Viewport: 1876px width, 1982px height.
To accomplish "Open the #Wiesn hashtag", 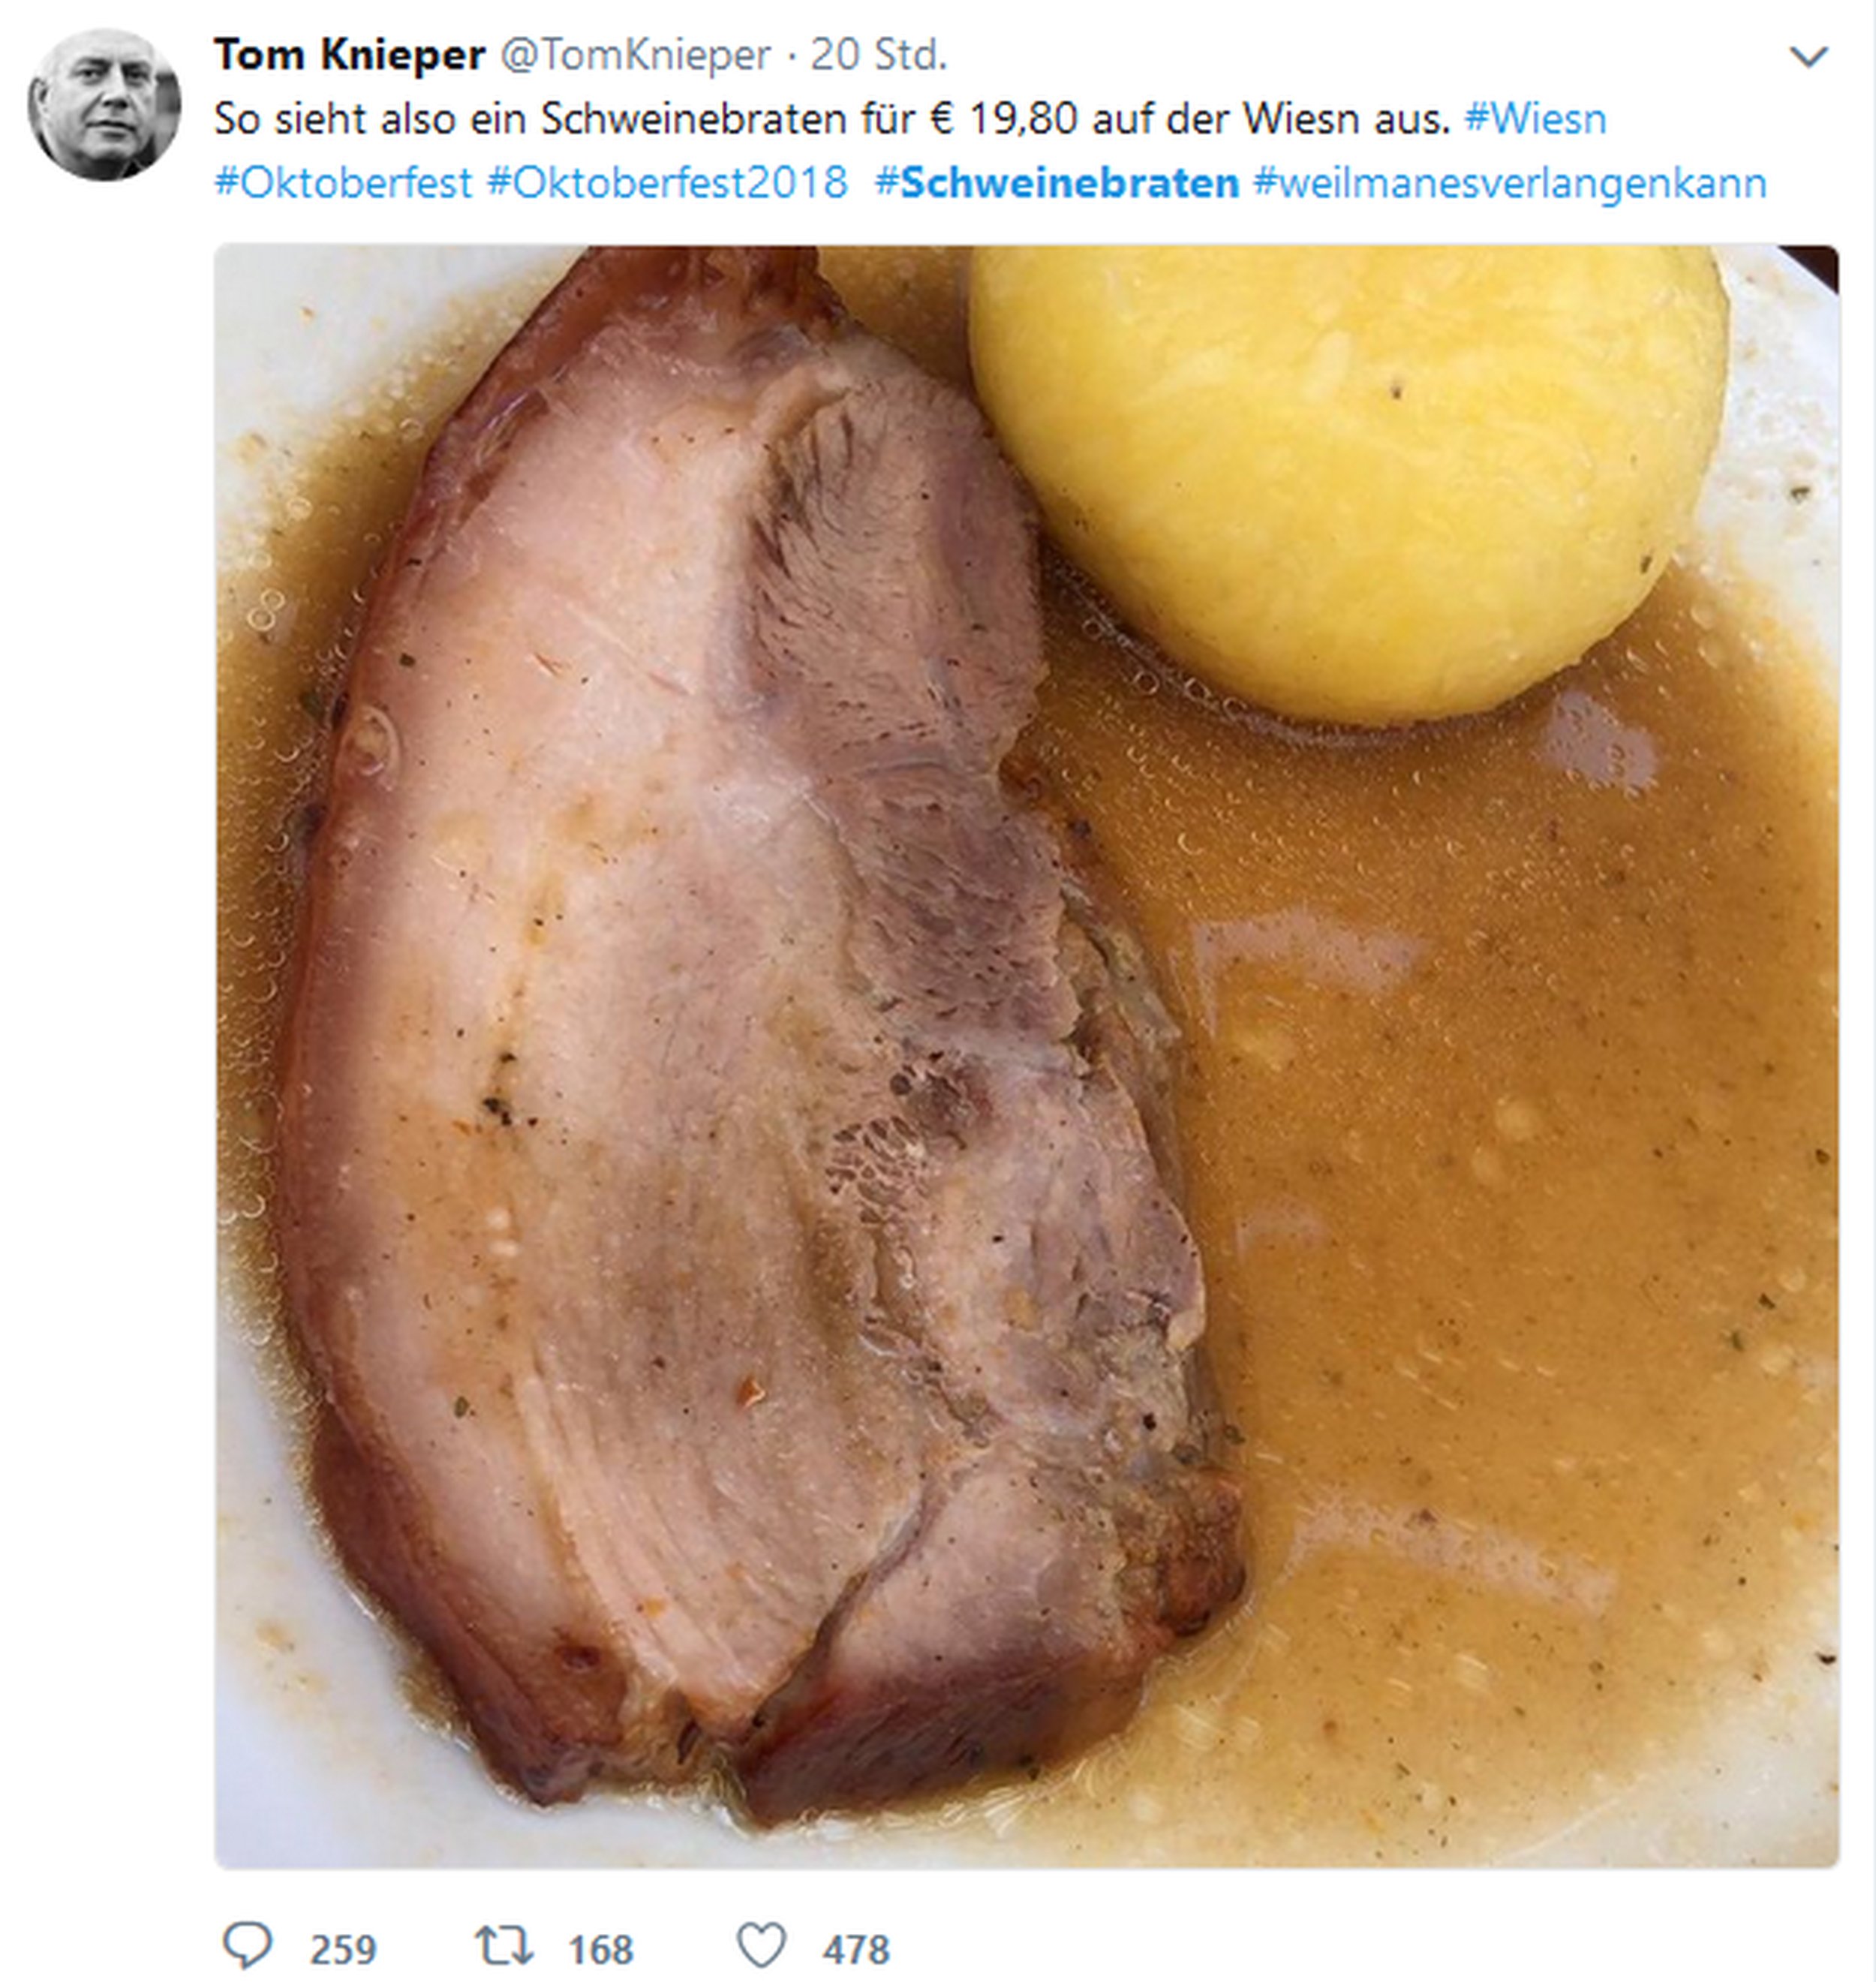I will point(1535,119).
